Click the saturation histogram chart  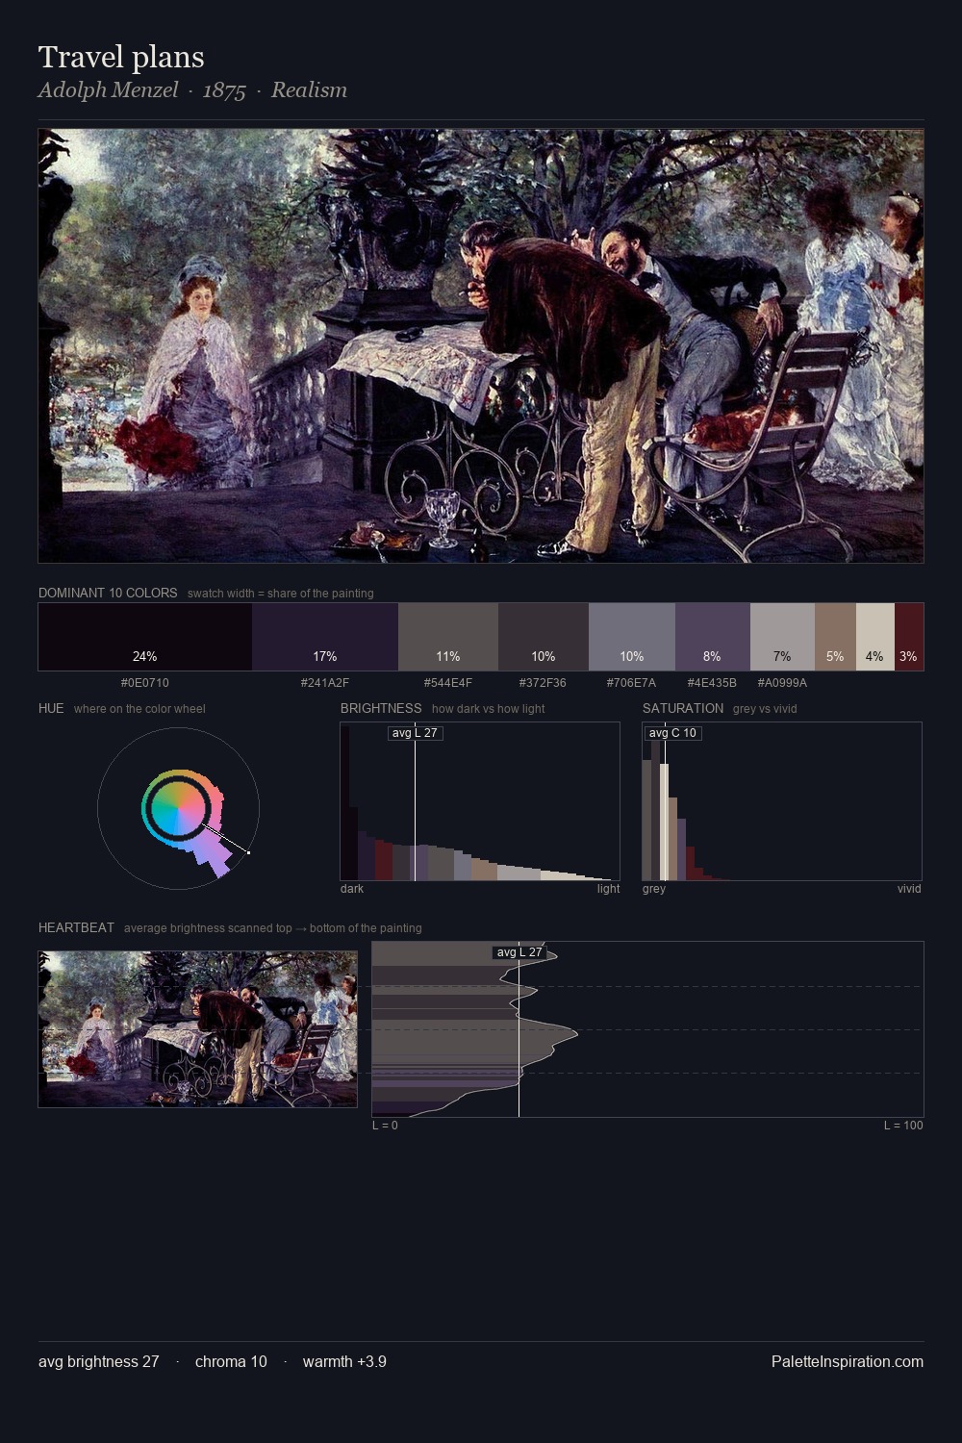tap(782, 801)
